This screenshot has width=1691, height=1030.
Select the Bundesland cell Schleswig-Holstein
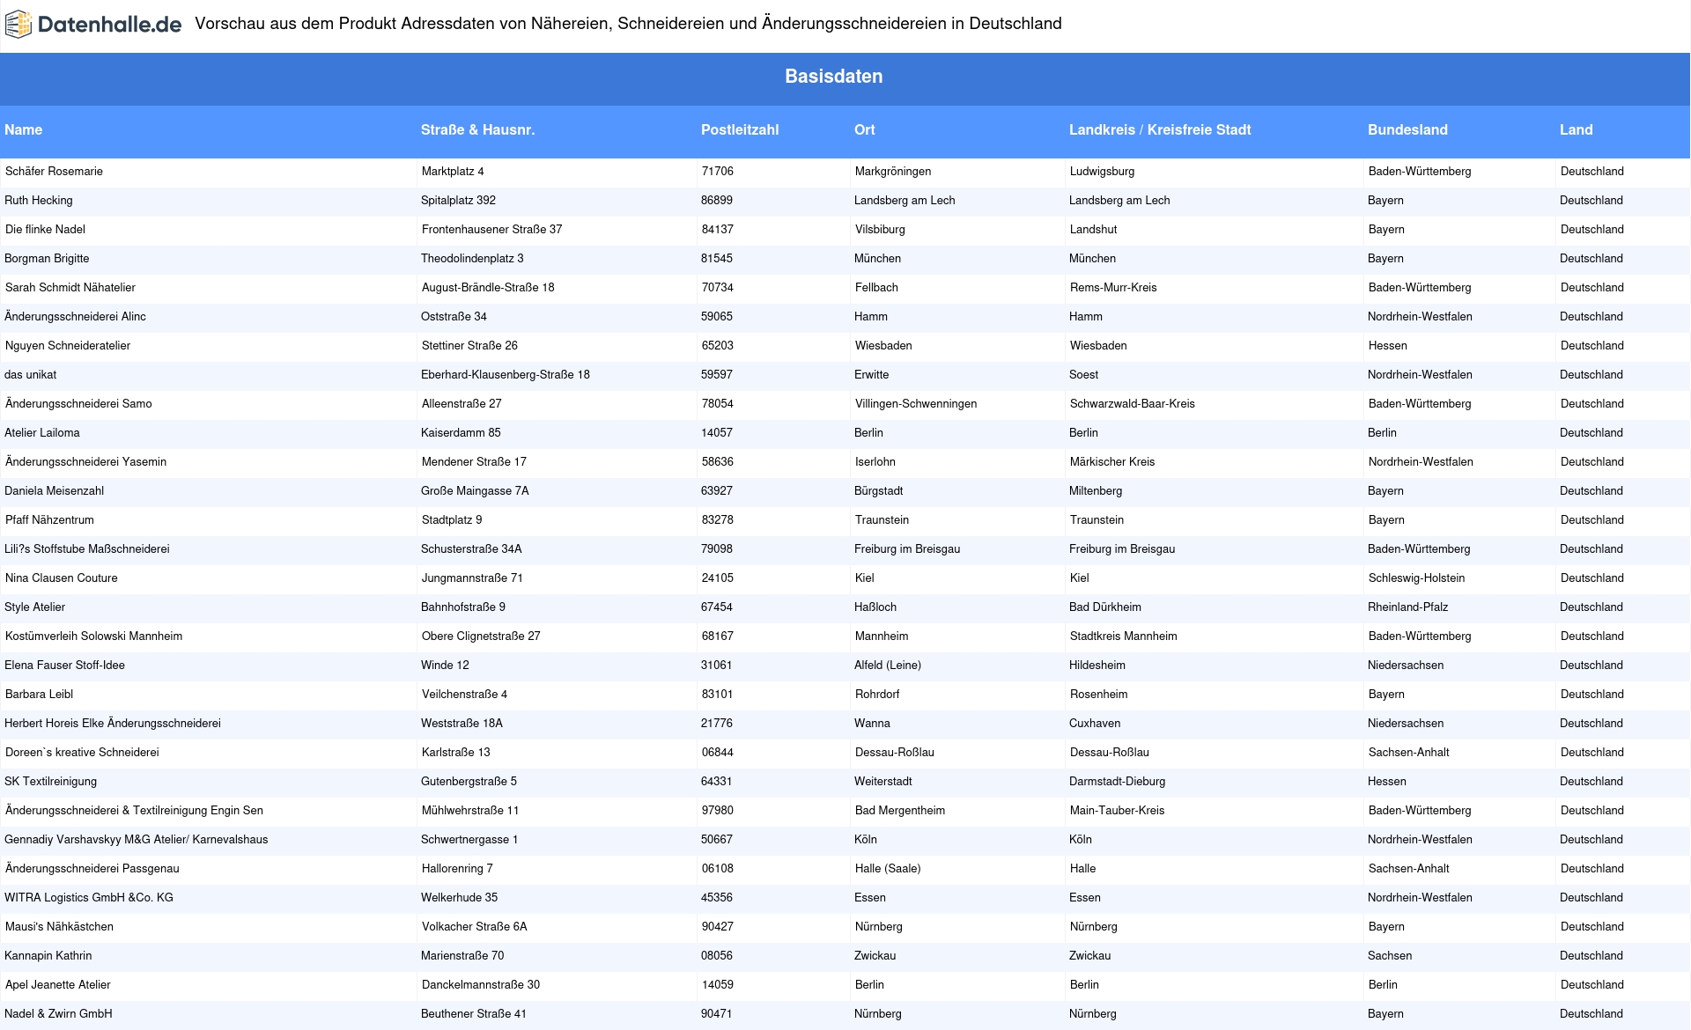pyautogui.click(x=1417, y=578)
